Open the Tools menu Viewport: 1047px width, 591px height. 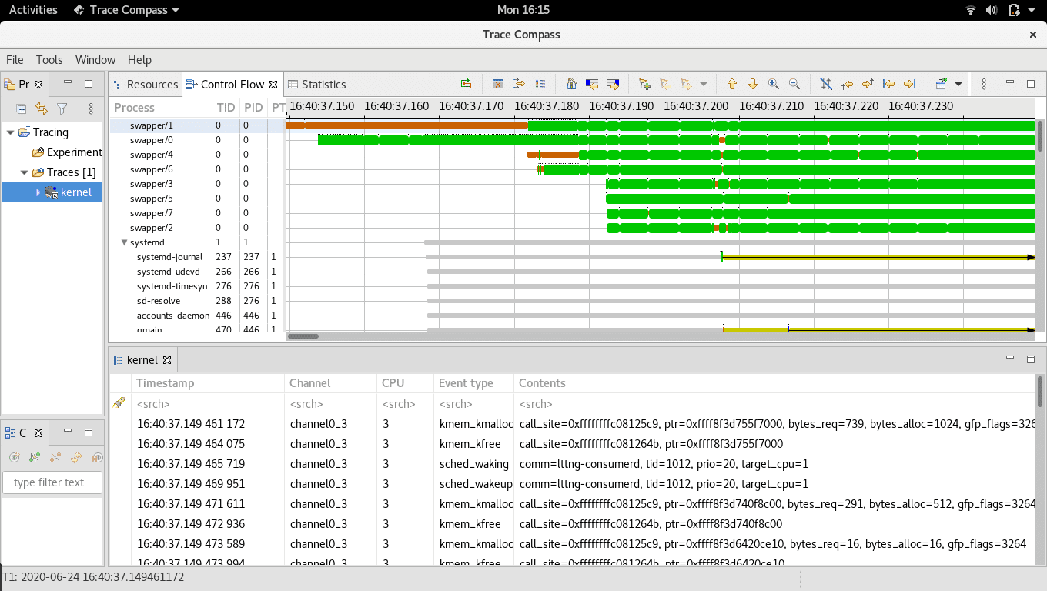pos(49,60)
